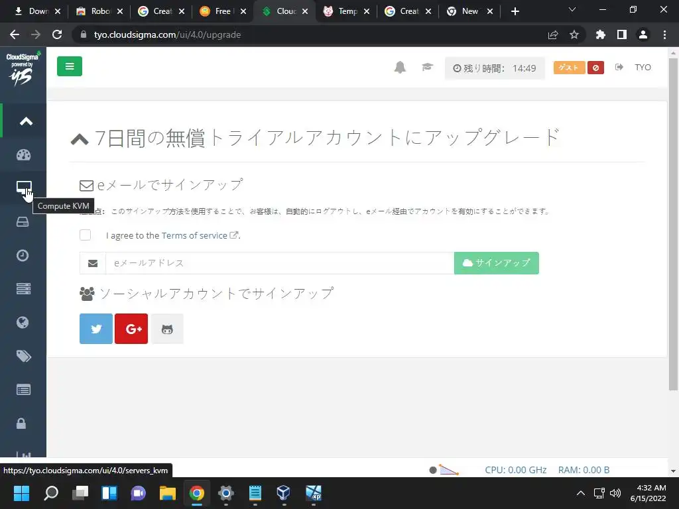The height and width of the screenshot is (509, 679).
Task: Open the dashboard gauge sidebar icon
Action: point(23,155)
